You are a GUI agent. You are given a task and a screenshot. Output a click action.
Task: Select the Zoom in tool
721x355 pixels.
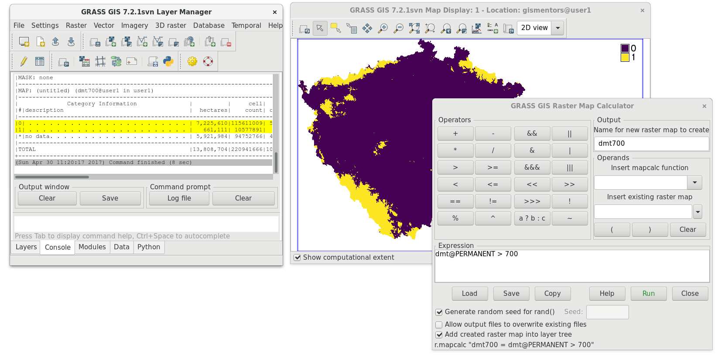[x=383, y=29]
